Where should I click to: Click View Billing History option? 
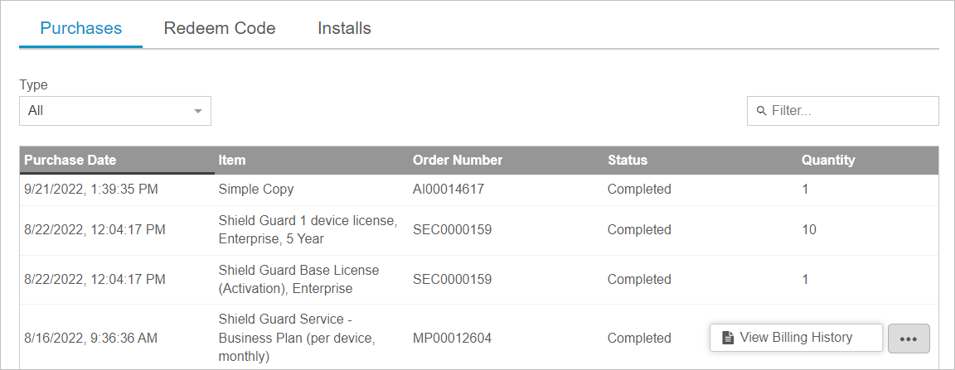796,338
